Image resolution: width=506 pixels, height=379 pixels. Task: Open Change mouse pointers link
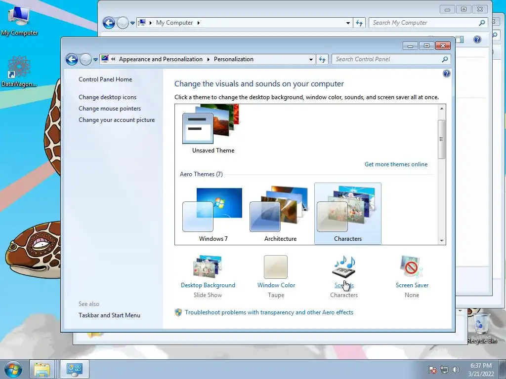point(110,109)
